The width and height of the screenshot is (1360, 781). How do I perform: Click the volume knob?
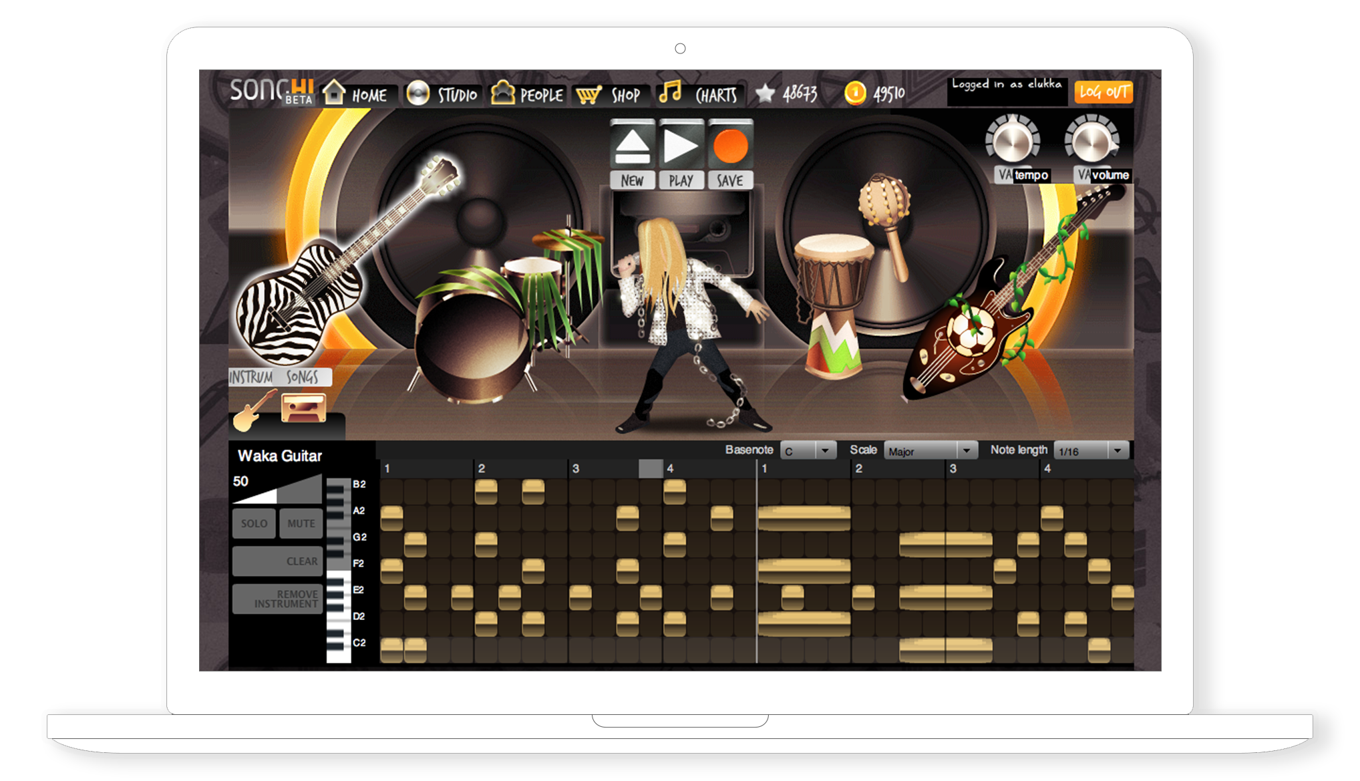click(x=1091, y=140)
